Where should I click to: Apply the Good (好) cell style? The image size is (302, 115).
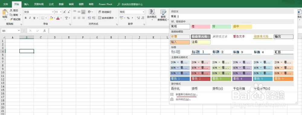pos(221,27)
